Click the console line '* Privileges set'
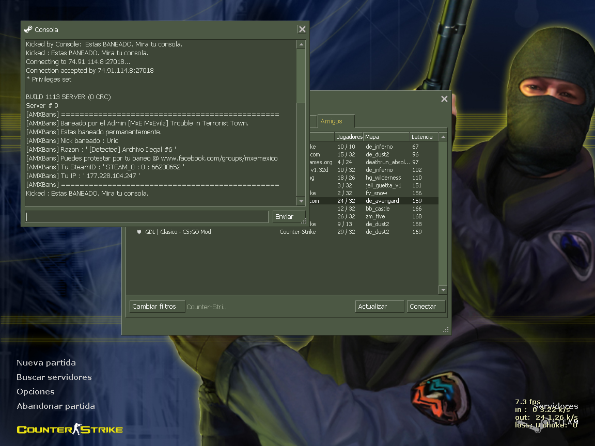 (49, 79)
